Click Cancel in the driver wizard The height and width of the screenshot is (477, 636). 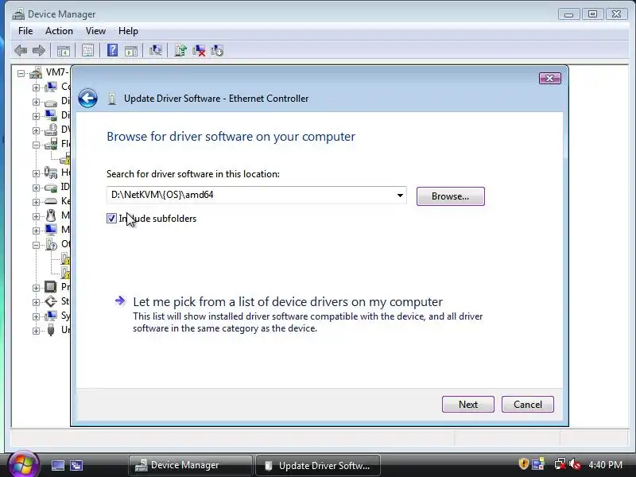pyautogui.click(x=528, y=405)
